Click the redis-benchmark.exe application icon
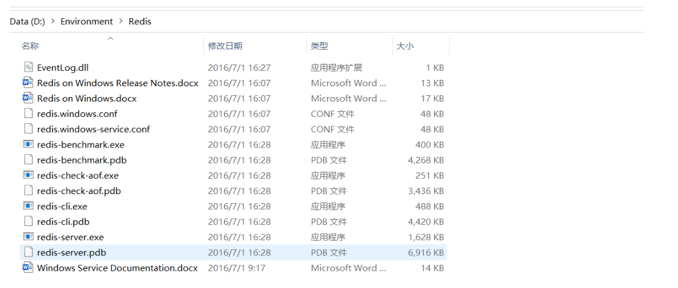Screen dimensions: 678x288 28,145
